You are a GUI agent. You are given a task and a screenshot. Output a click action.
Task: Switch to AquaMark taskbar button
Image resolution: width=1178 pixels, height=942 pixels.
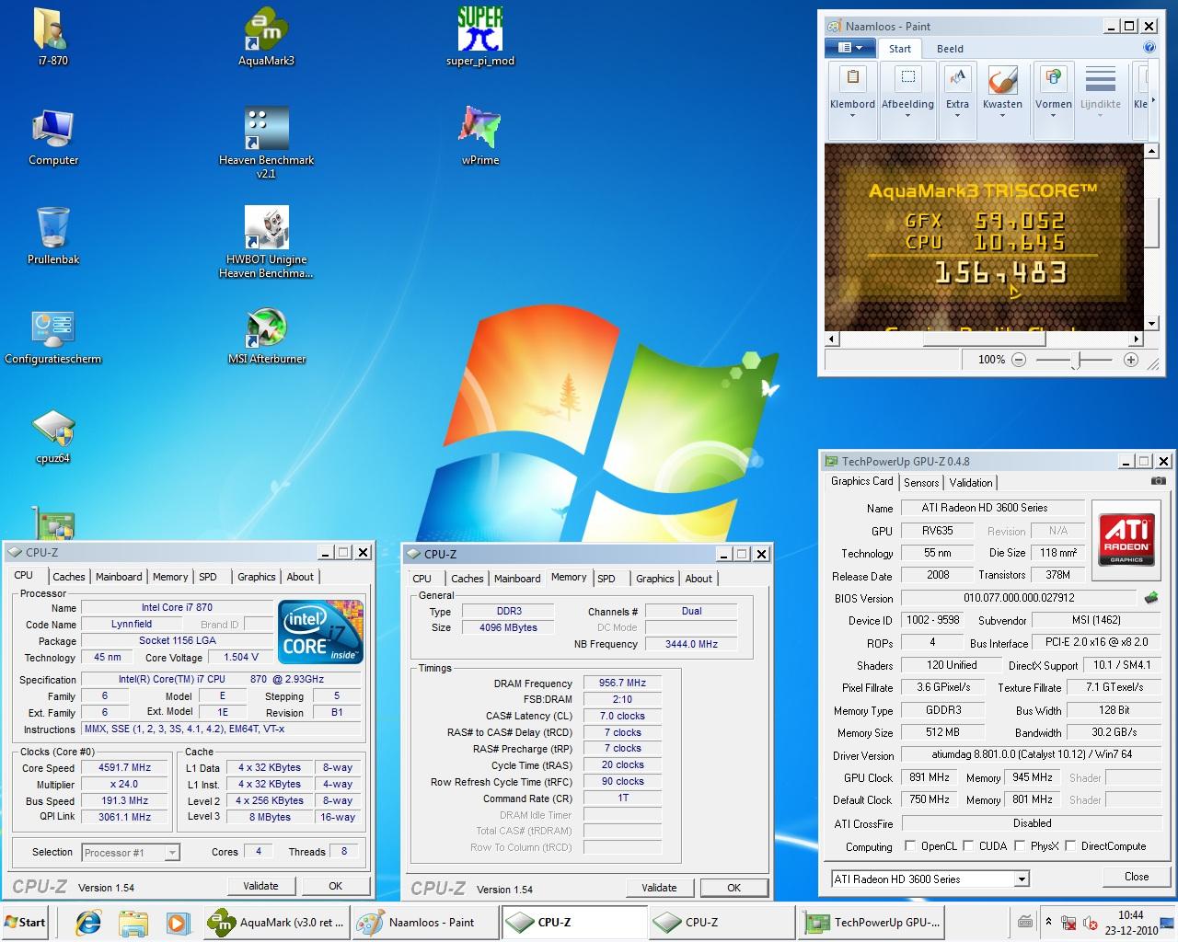point(277,923)
